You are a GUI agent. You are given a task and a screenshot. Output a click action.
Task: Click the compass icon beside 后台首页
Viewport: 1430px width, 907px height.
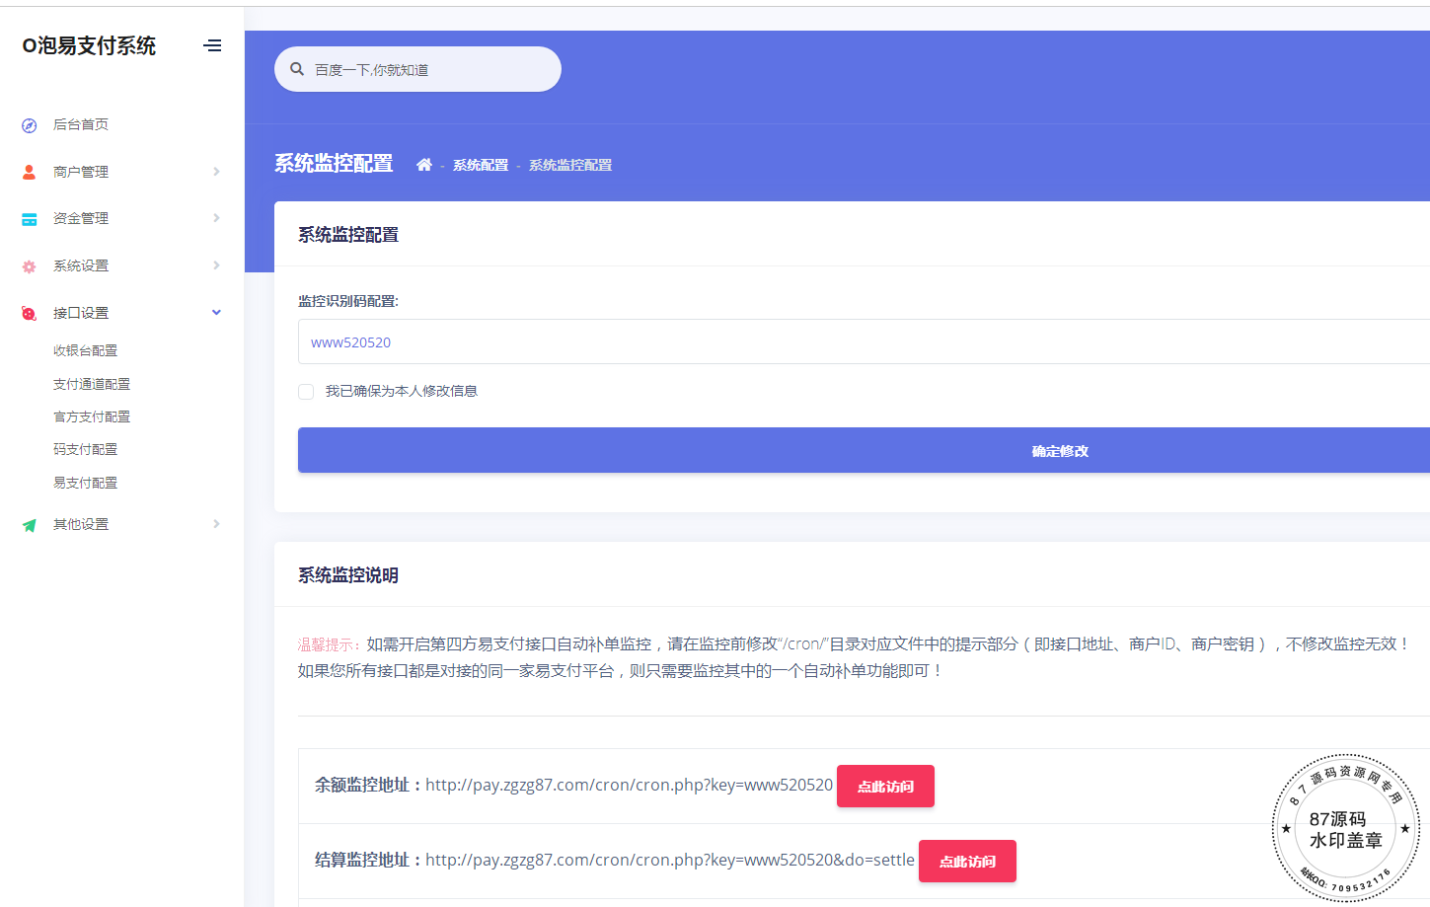[x=30, y=125]
